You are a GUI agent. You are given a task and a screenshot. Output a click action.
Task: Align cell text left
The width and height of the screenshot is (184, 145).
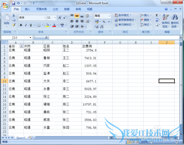pos(72,21)
